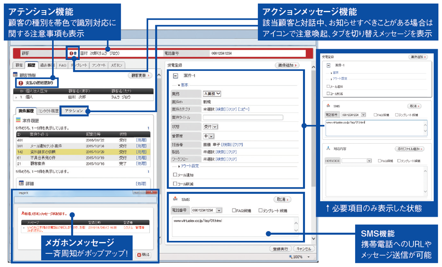Open the コンタクト履歴 tab
This screenshot has width=442, height=267.
click(x=48, y=111)
